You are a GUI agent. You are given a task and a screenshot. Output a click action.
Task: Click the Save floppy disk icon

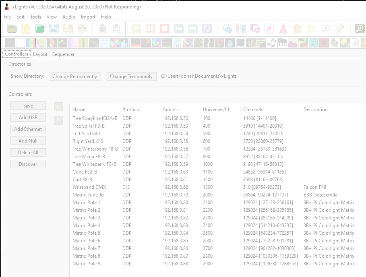tap(54, 29)
